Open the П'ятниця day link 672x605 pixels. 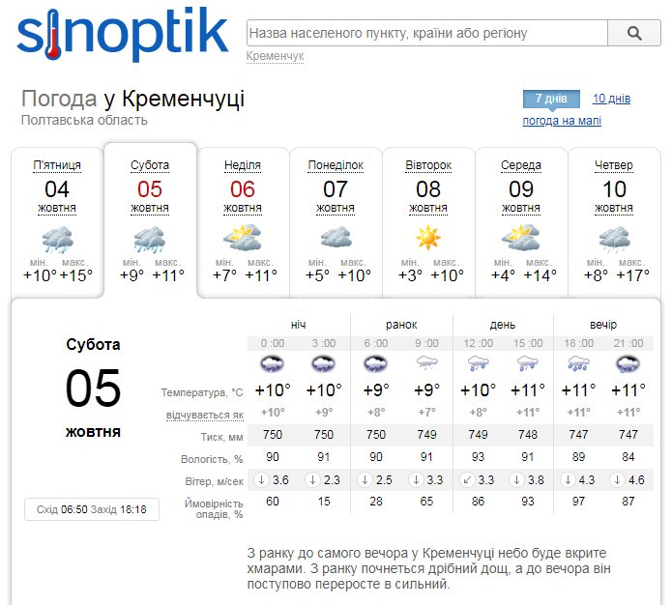tap(57, 165)
